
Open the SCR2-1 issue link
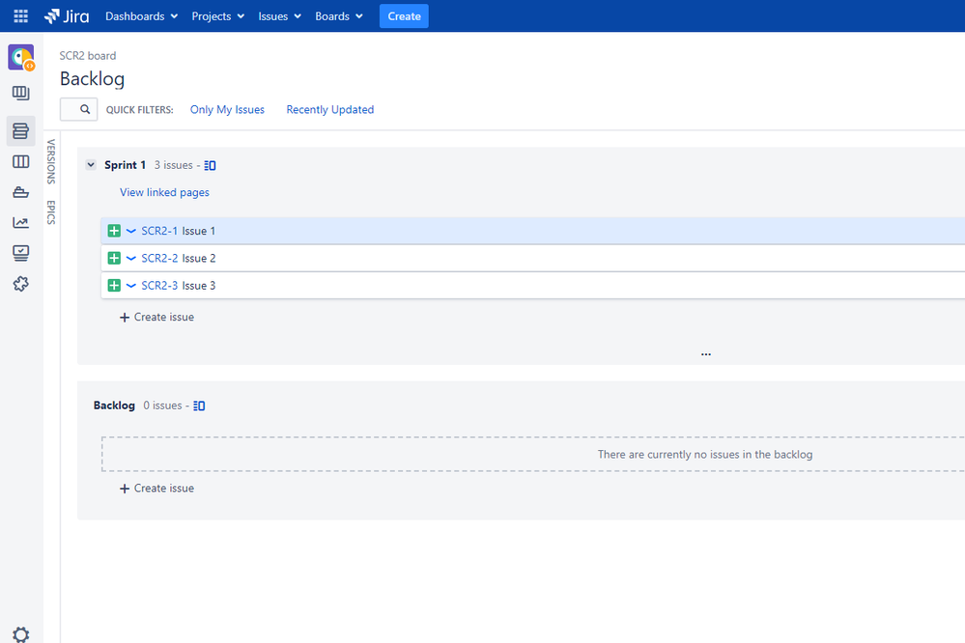click(x=159, y=231)
